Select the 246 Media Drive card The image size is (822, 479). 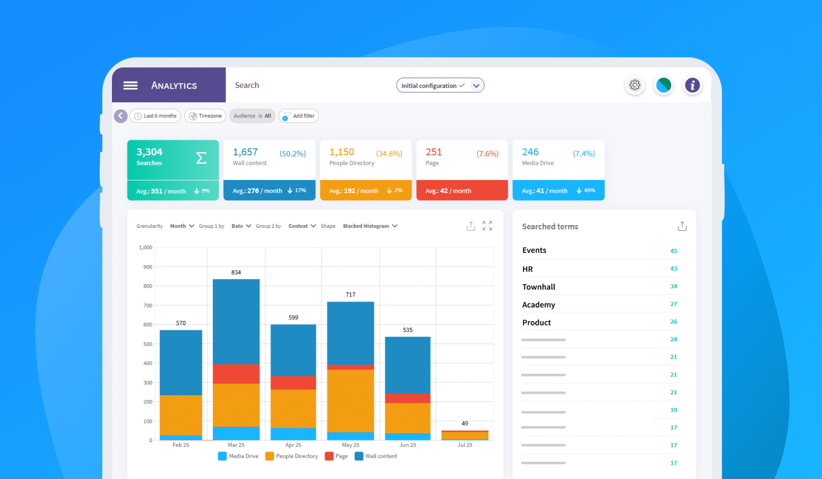[x=559, y=170]
